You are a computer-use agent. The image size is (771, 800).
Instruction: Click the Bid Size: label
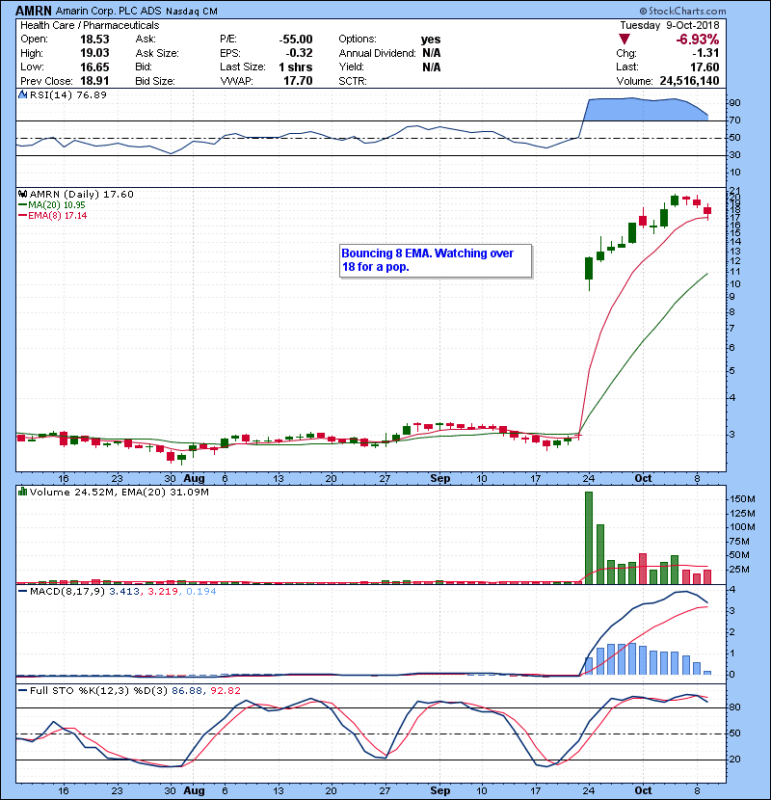(155, 81)
